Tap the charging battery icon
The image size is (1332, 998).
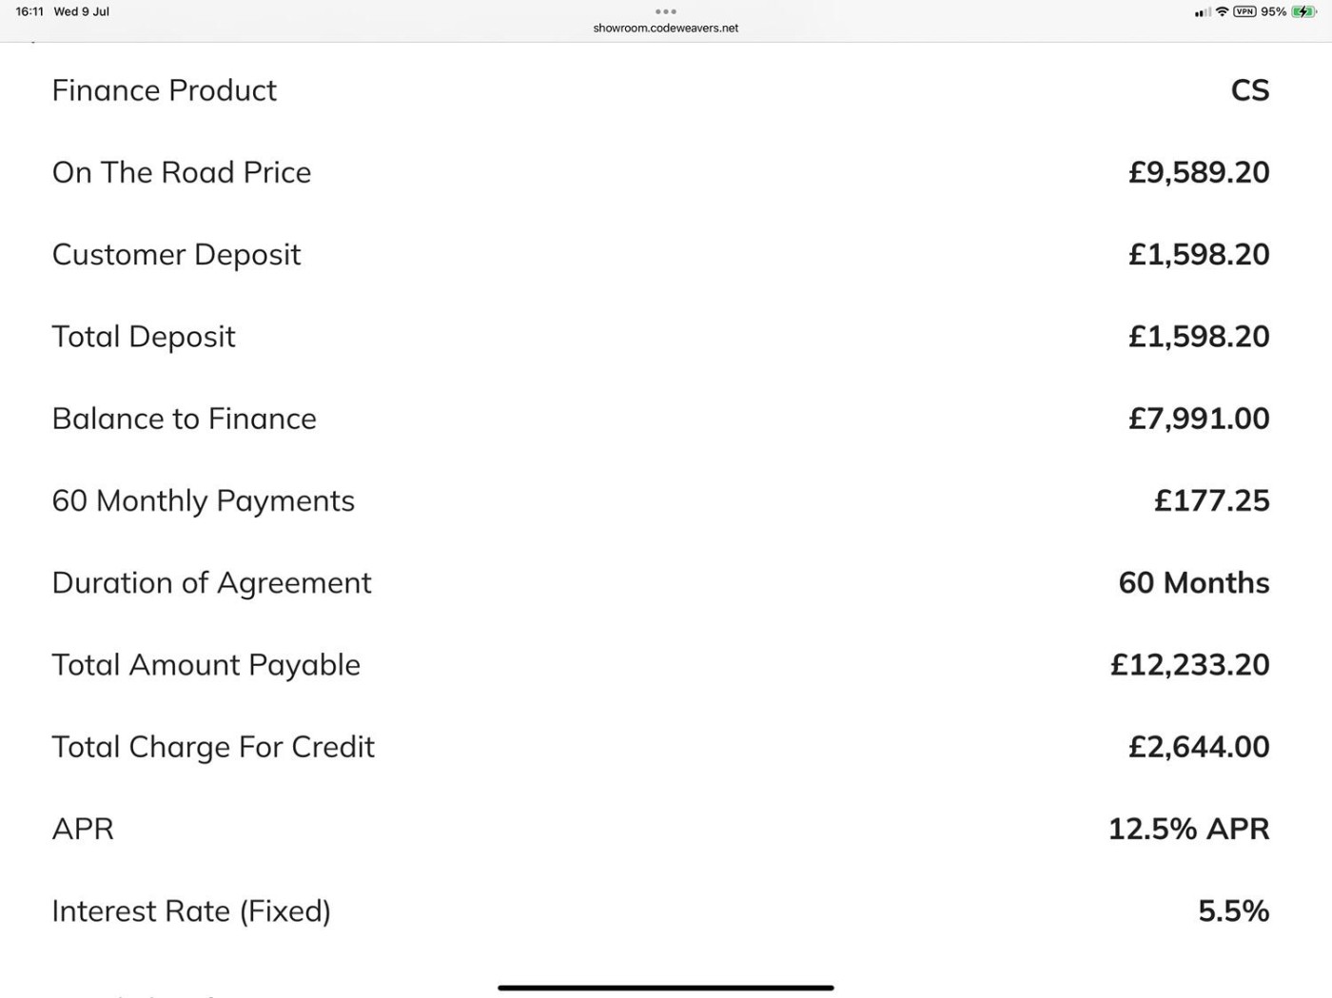tap(1304, 11)
